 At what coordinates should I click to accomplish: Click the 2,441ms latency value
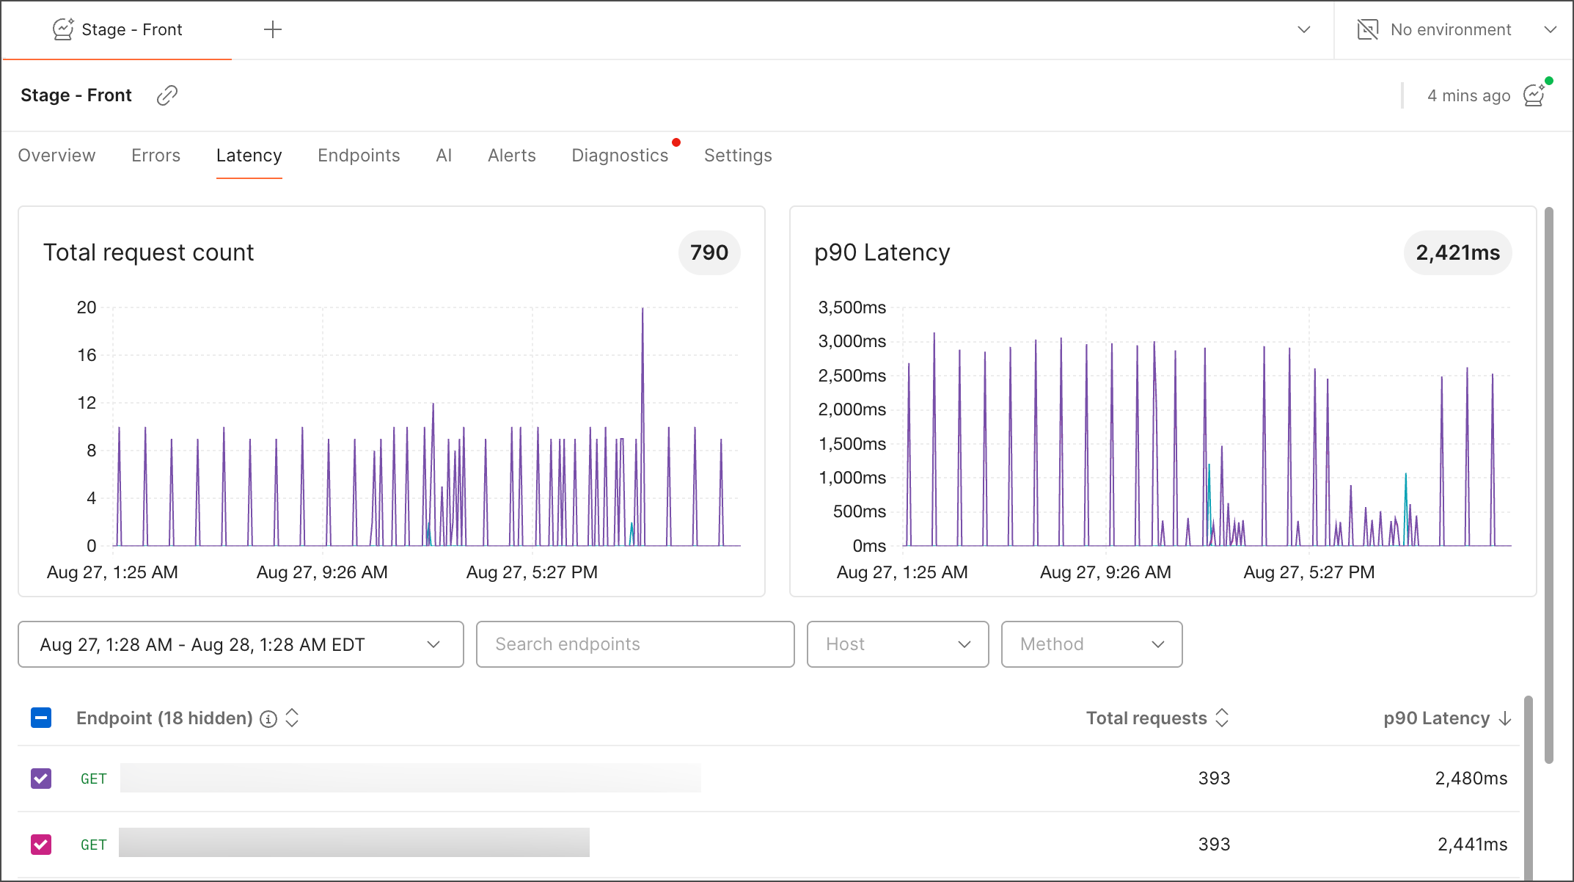1472,845
